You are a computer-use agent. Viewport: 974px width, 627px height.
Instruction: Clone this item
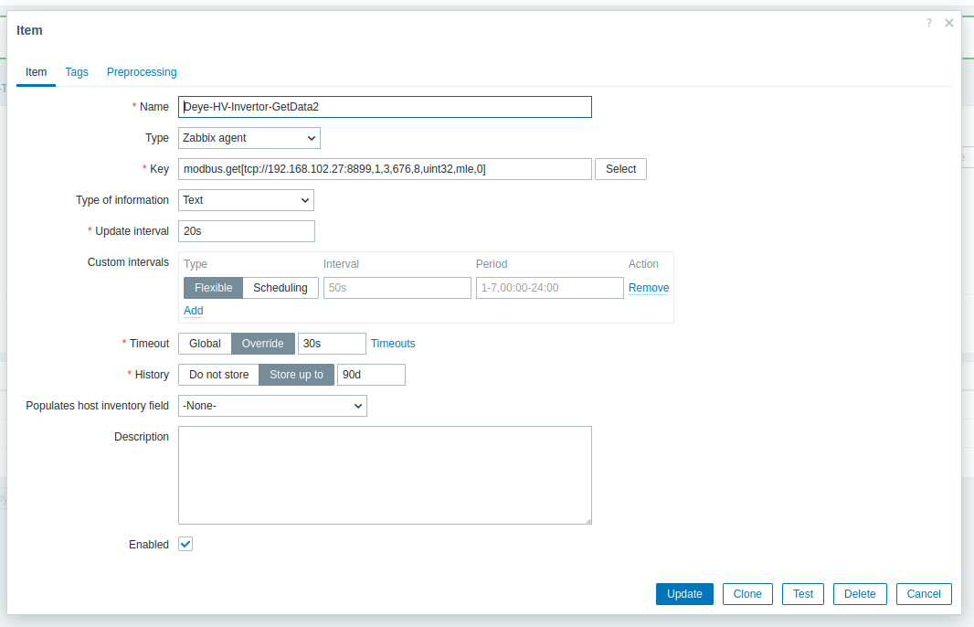coord(747,594)
